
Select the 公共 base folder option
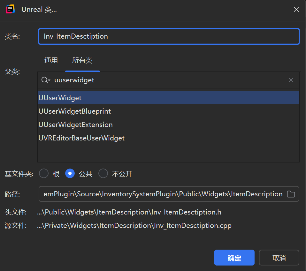(x=70, y=174)
